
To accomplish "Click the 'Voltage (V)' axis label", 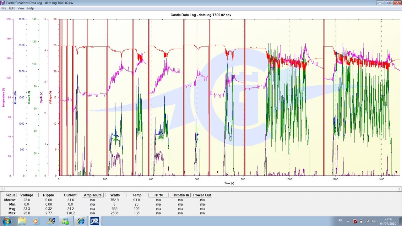I will click(x=51, y=97).
